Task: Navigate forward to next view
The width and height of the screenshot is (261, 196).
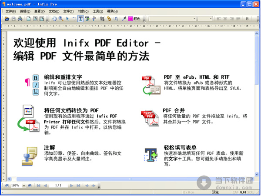Action: tap(94, 186)
